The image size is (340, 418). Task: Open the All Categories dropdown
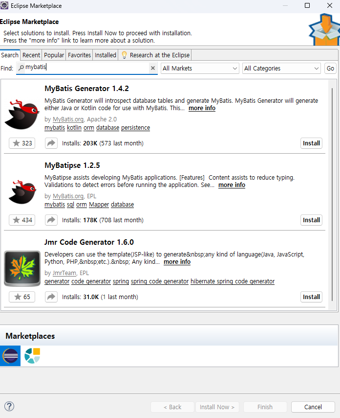281,68
